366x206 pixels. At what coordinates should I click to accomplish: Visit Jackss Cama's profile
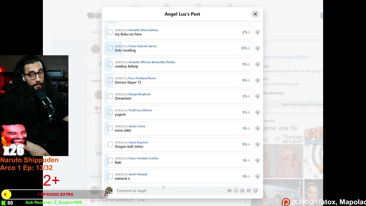(x=137, y=126)
